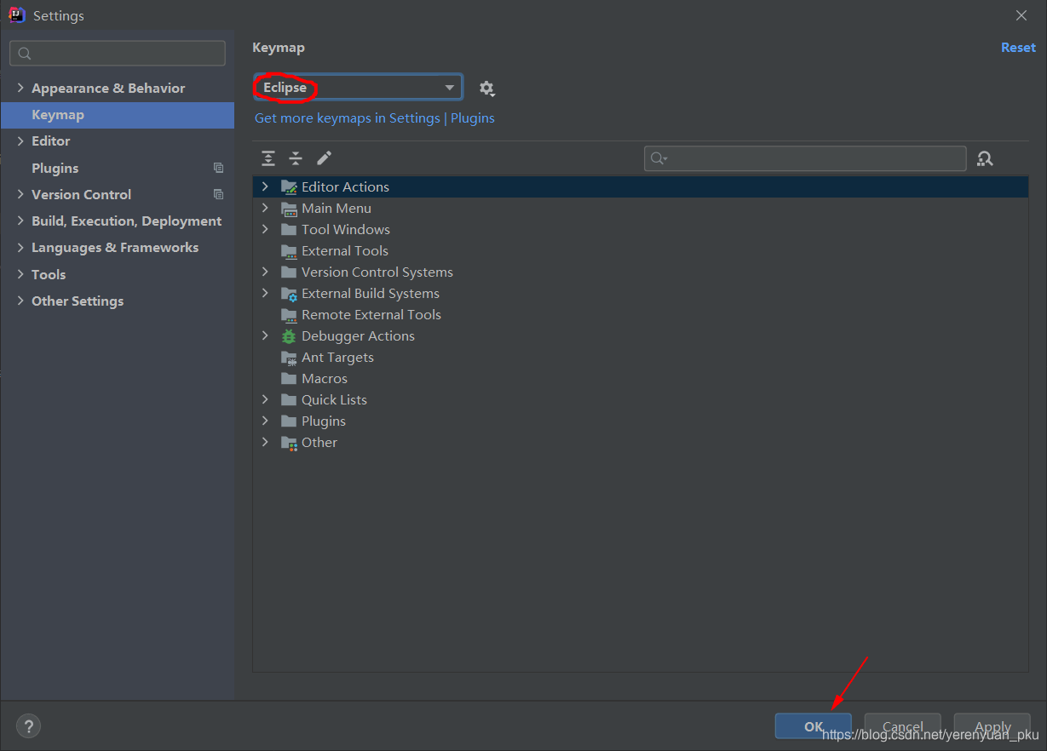1047x751 pixels.
Task: Expand Version Control Systems tree node
Action: [265, 272]
